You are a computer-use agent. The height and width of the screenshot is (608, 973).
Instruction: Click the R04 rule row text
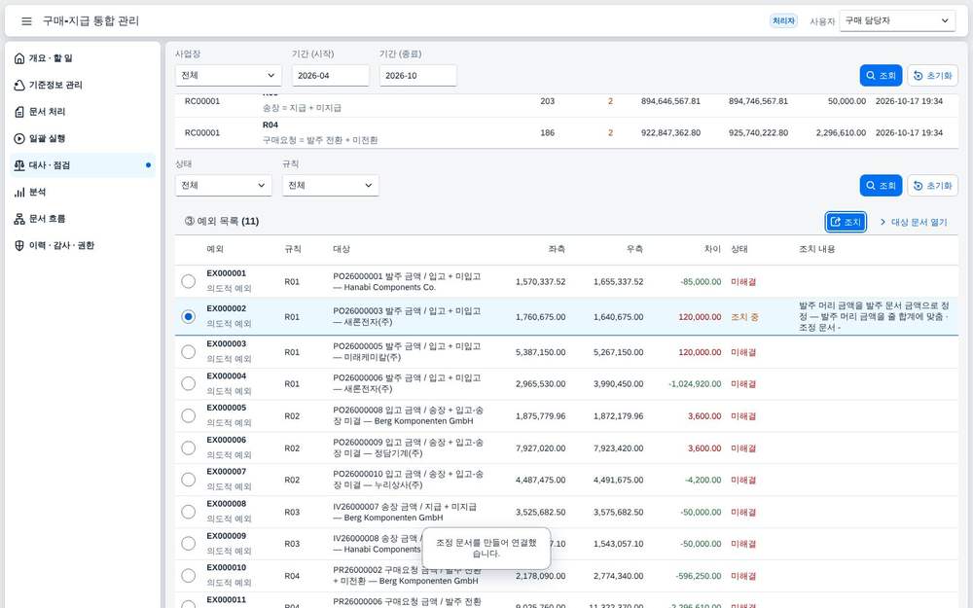(270, 125)
